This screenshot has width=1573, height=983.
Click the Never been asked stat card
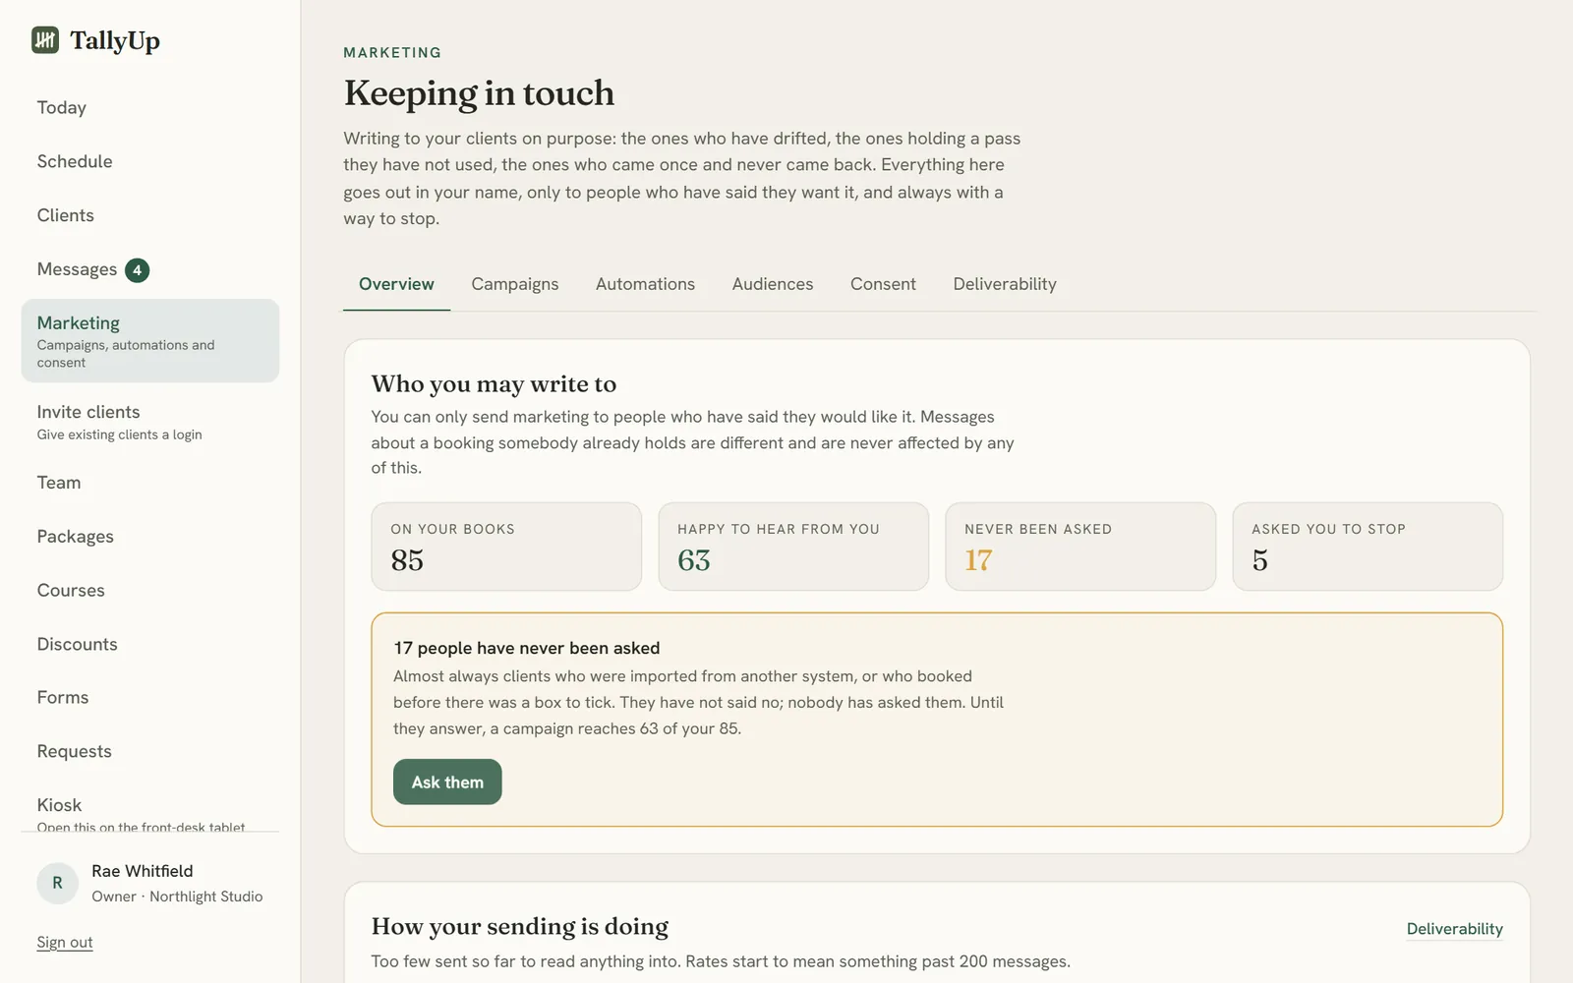tap(1080, 547)
